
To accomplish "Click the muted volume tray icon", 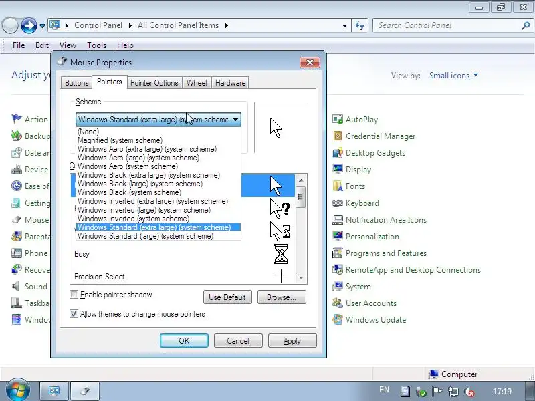I will pos(469,392).
